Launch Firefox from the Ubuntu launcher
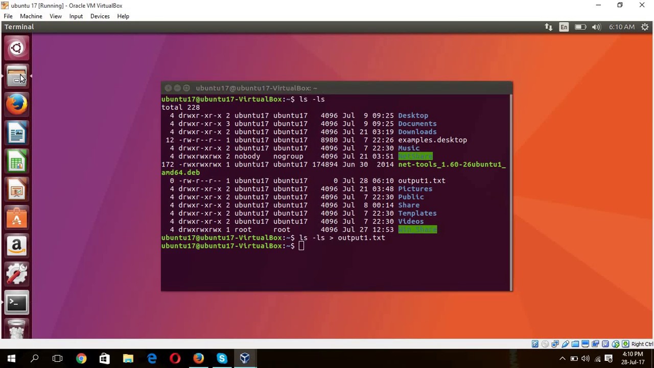 [x=16, y=105]
